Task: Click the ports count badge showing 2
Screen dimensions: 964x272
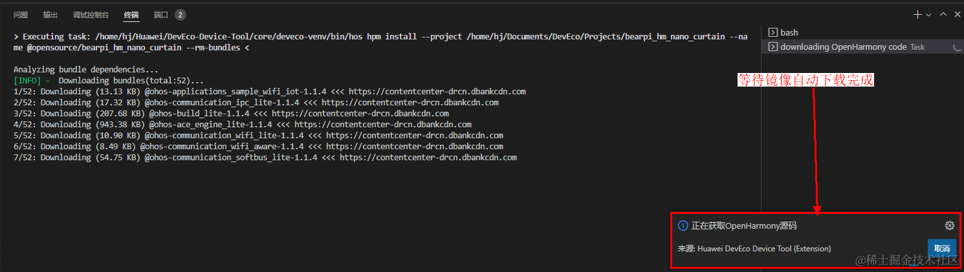Action: click(x=181, y=14)
